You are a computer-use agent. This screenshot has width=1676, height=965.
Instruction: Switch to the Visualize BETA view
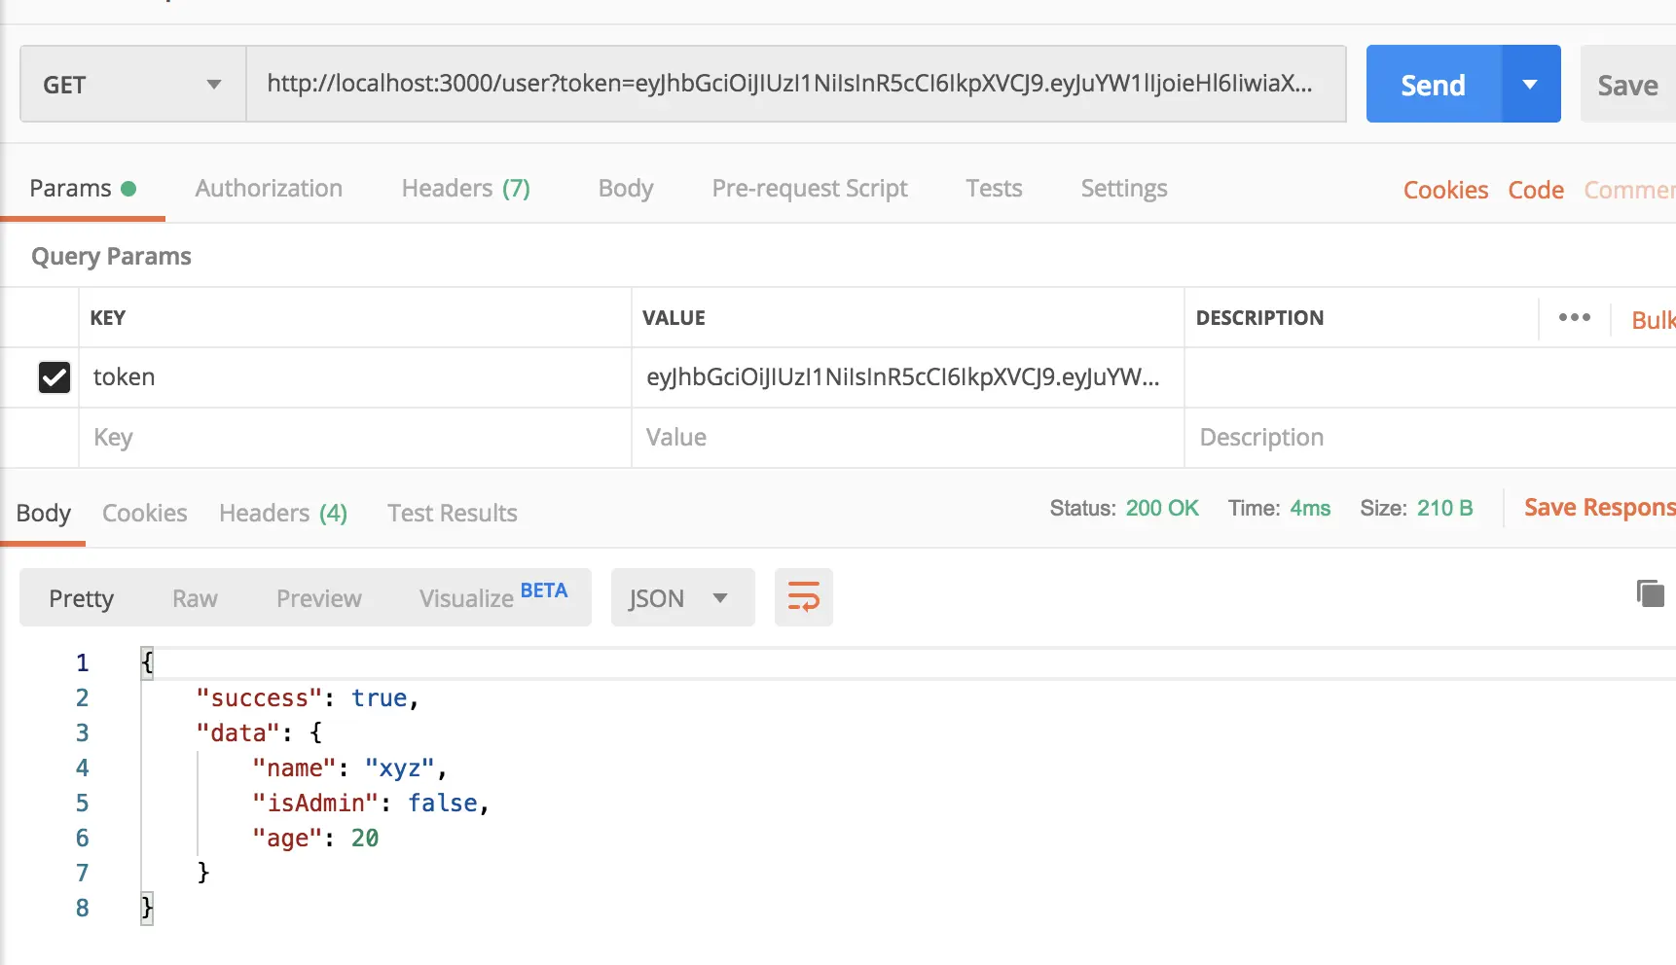tap(492, 596)
